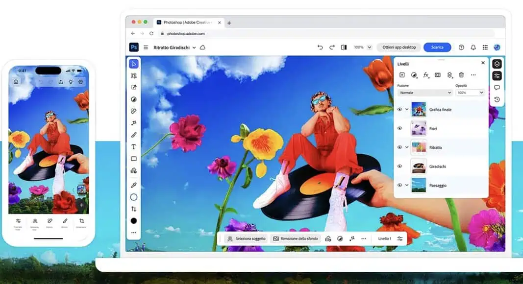Open layer effects (fx) menu
The image size is (523, 284).
pos(426,75)
